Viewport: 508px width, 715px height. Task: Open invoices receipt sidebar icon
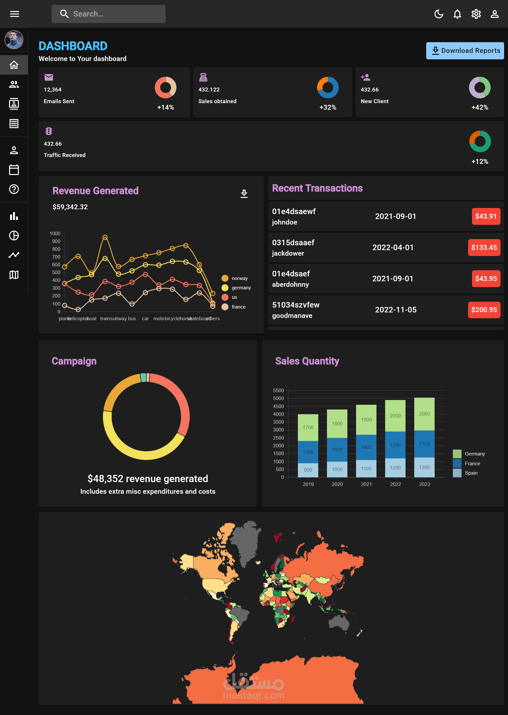(14, 124)
